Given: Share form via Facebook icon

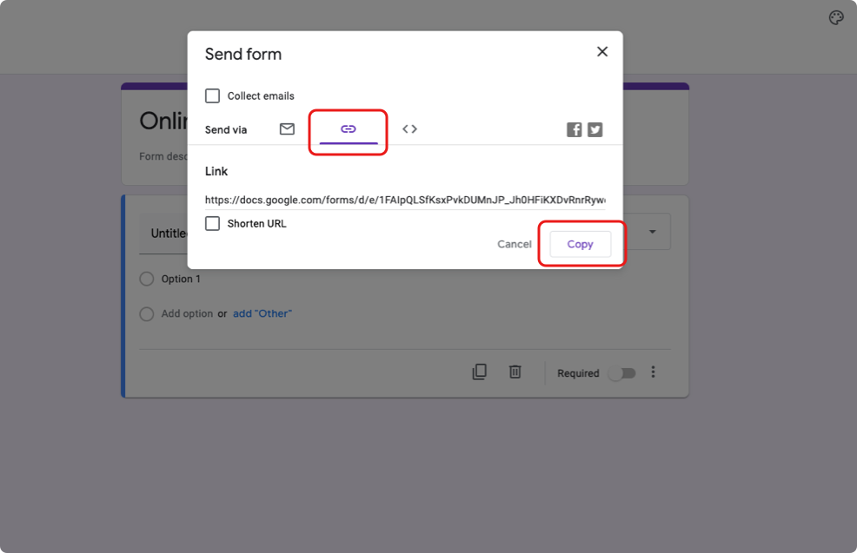Looking at the screenshot, I should (x=574, y=130).
